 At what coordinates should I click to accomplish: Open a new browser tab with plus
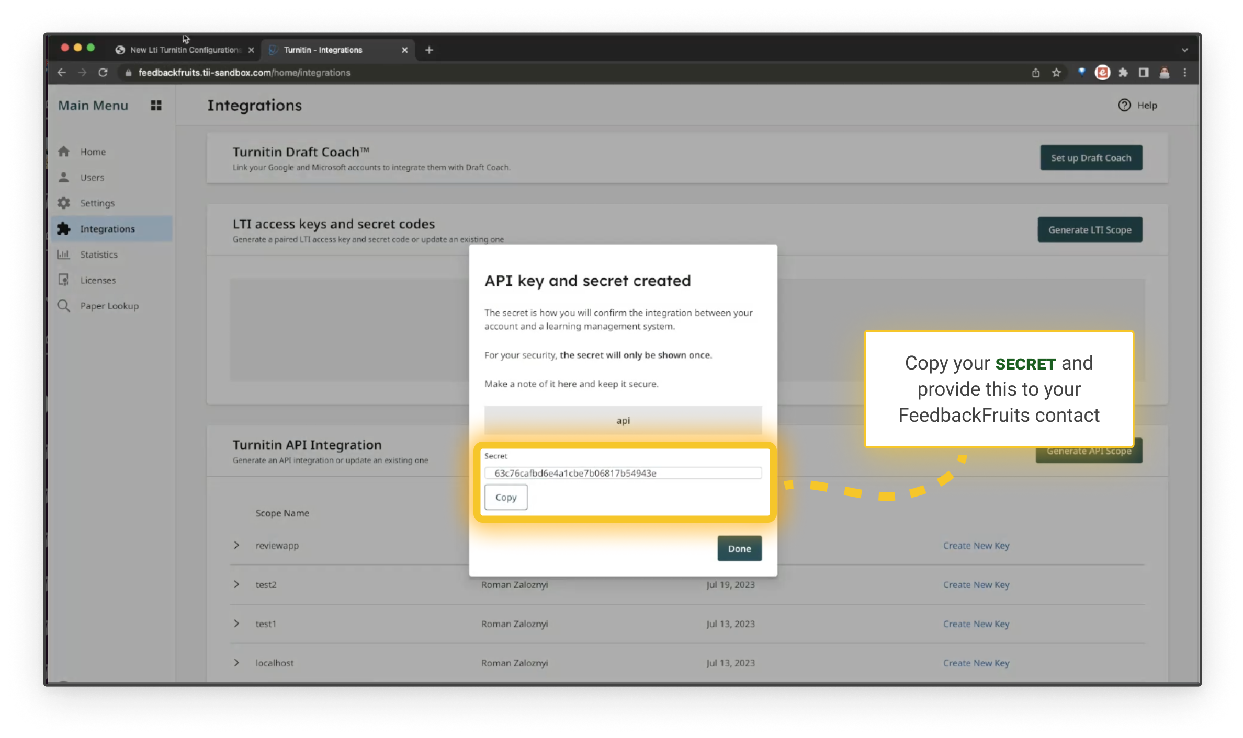click(x=429, y=50)
